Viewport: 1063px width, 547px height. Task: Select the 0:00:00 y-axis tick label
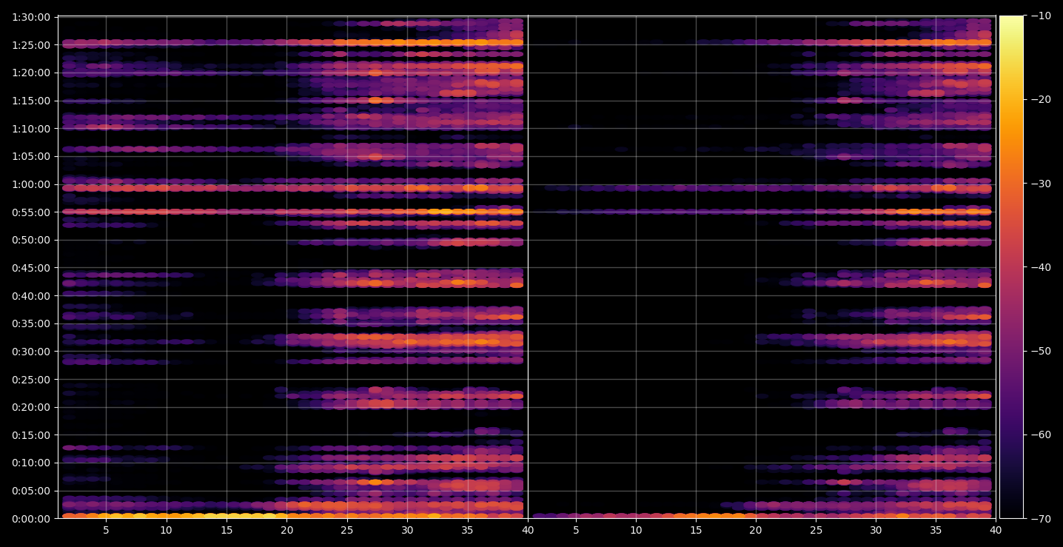[31, 518]
